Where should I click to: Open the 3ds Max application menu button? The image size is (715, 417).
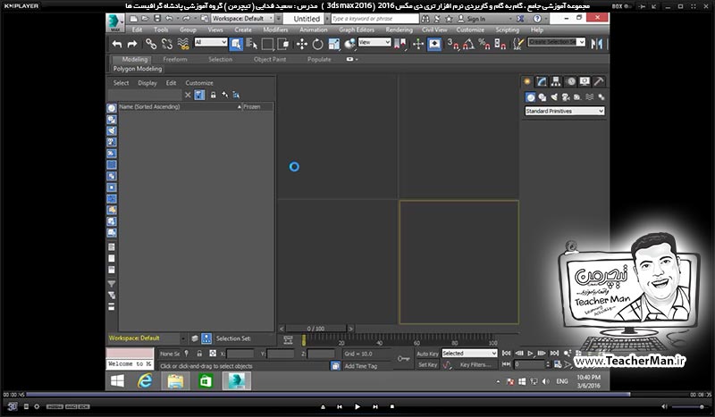point(114,22)
